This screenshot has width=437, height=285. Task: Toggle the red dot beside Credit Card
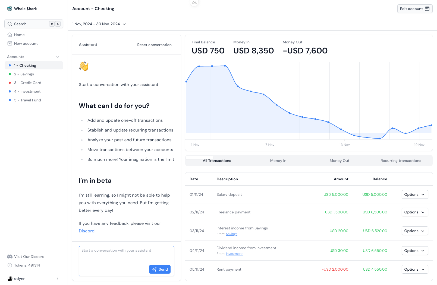click(x=10, y=83)
